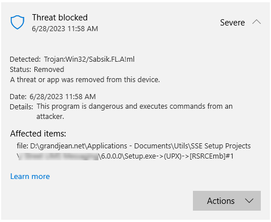Click the Details: label
Viewport: 271px width, 222px height.
click(21, 107)
